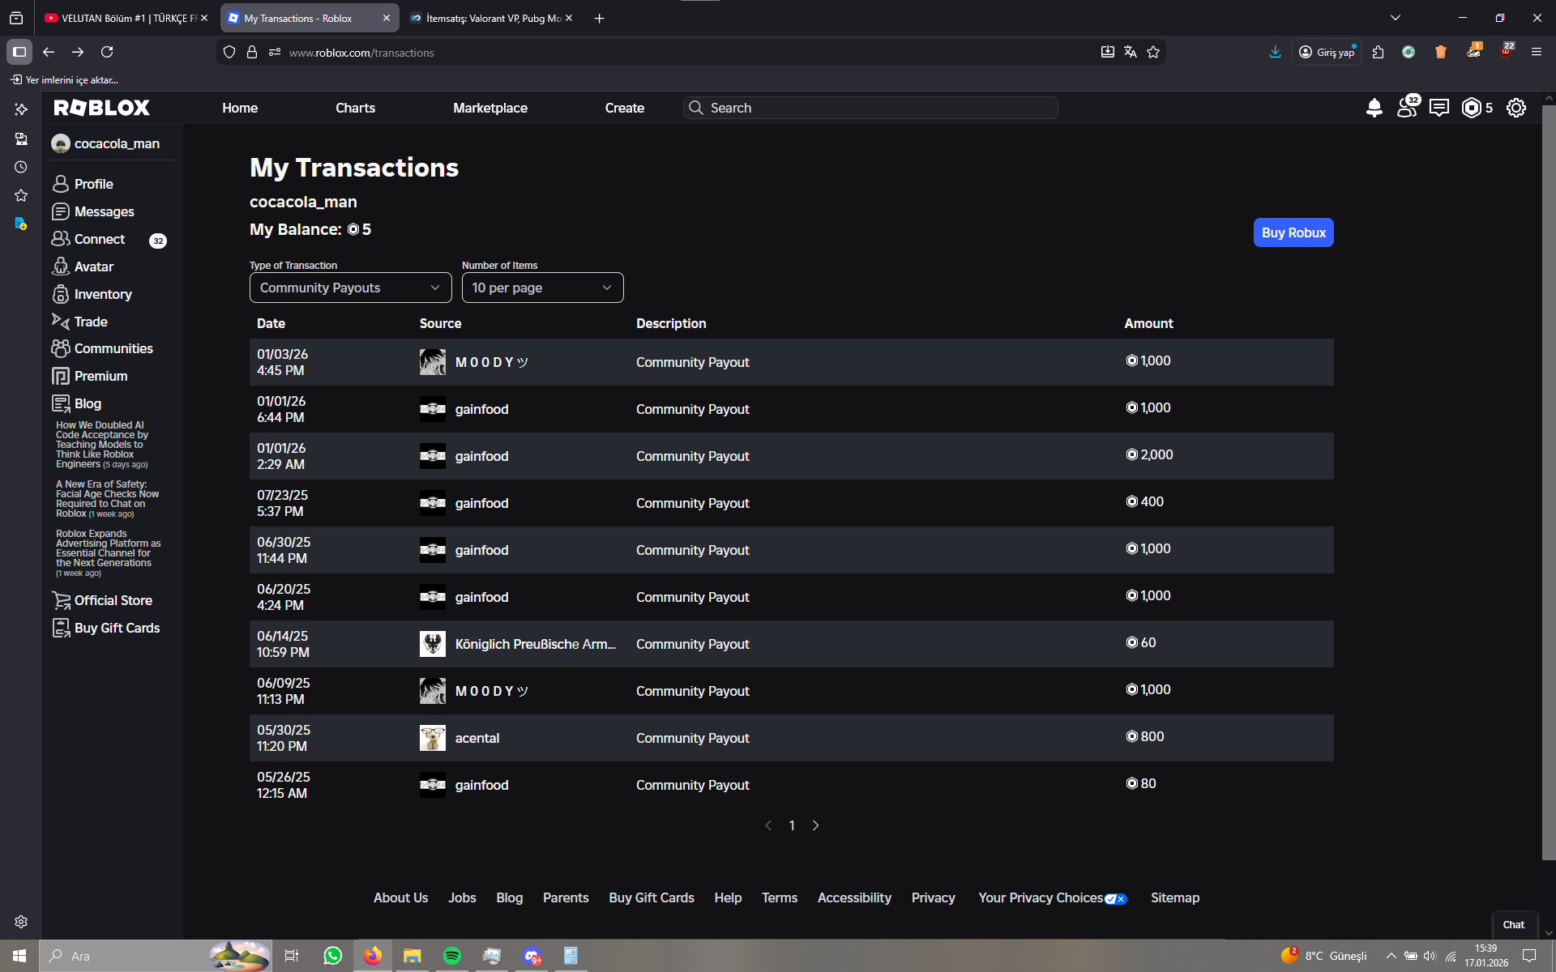Viewport: 1556px width, 972px height.
Task: Go to next transactions page
Action: [x=816, y=825]
